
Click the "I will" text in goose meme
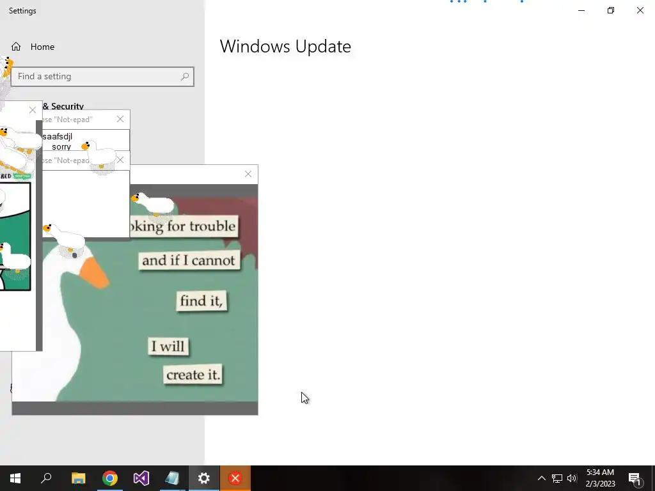(168, 347)
